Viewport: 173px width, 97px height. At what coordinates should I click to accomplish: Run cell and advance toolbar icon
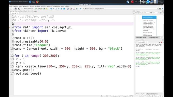pos(41,9)
